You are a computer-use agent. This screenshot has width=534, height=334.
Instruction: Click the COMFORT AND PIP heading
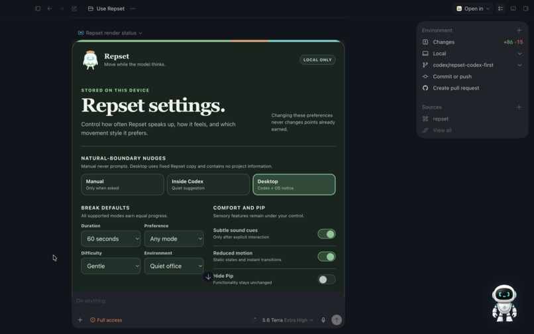click(x=239, y=207)
